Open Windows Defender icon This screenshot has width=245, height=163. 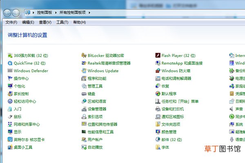click(10, 70)
